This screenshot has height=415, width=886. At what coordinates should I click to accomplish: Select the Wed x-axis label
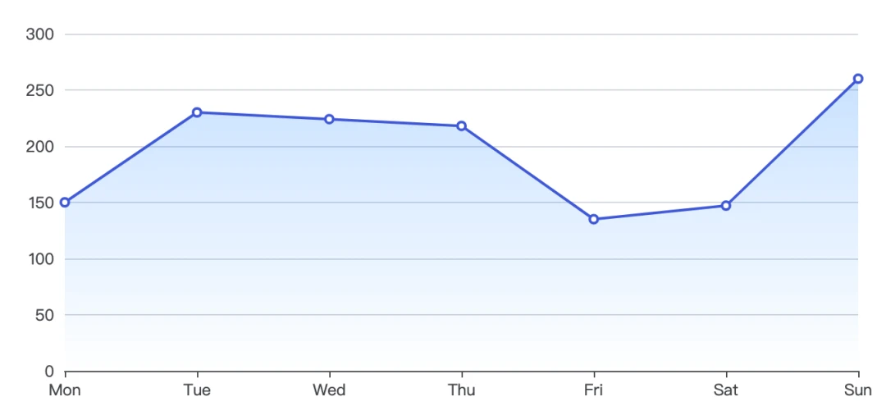click(x=329, y=390)
